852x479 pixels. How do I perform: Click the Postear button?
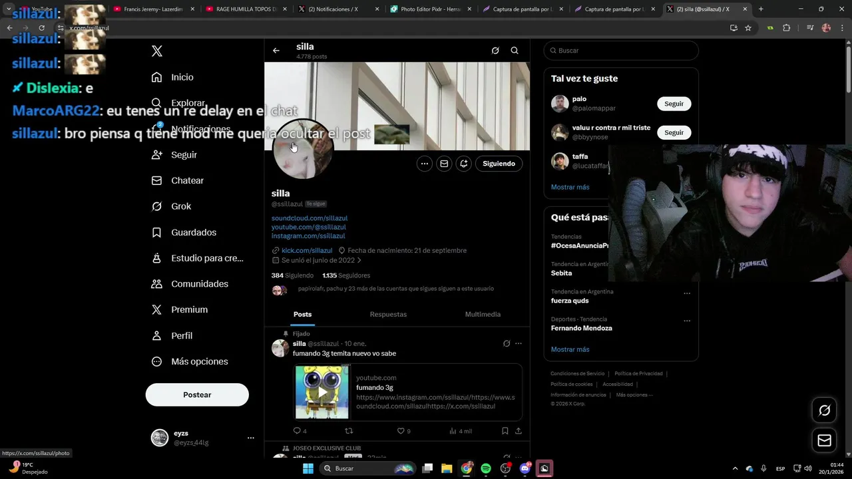coord(197,395)
